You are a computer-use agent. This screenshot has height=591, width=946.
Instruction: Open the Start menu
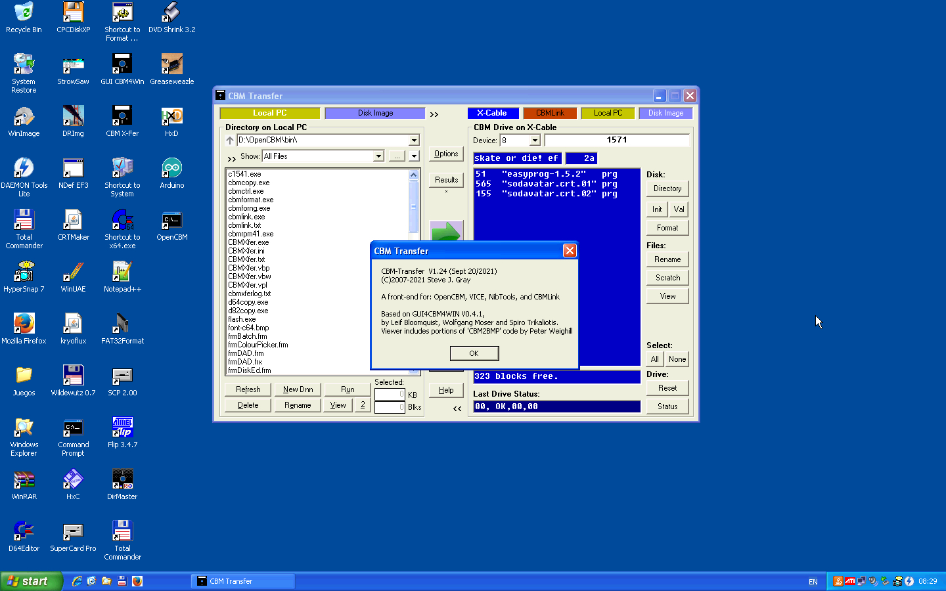click(31, 581)
